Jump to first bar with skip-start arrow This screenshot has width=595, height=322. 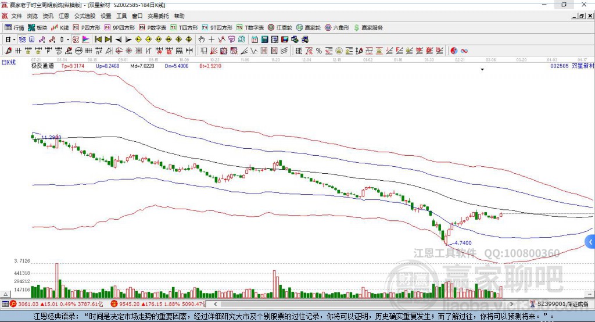pyautogui.click(x=98, y=40)
